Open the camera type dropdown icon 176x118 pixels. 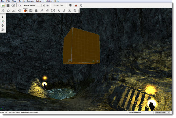tap(19, 5)
